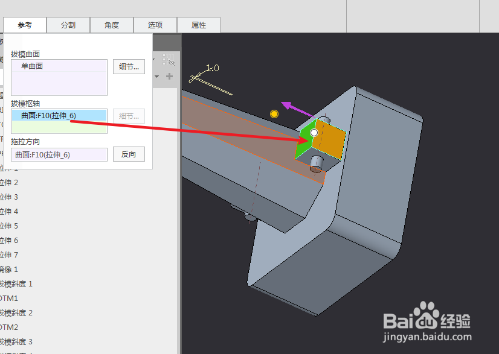Select DTM2 datum in model tree
Image resolution: width=499 pixels, height=354 pixels.
coord(9,327)
